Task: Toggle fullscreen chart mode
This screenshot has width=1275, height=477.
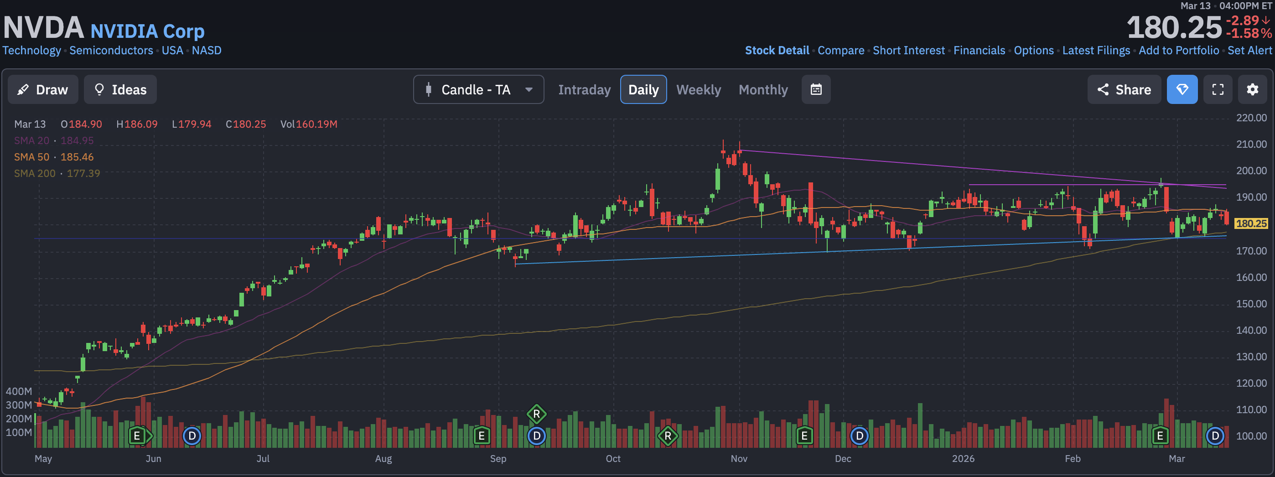Action: pos(1218,89)
